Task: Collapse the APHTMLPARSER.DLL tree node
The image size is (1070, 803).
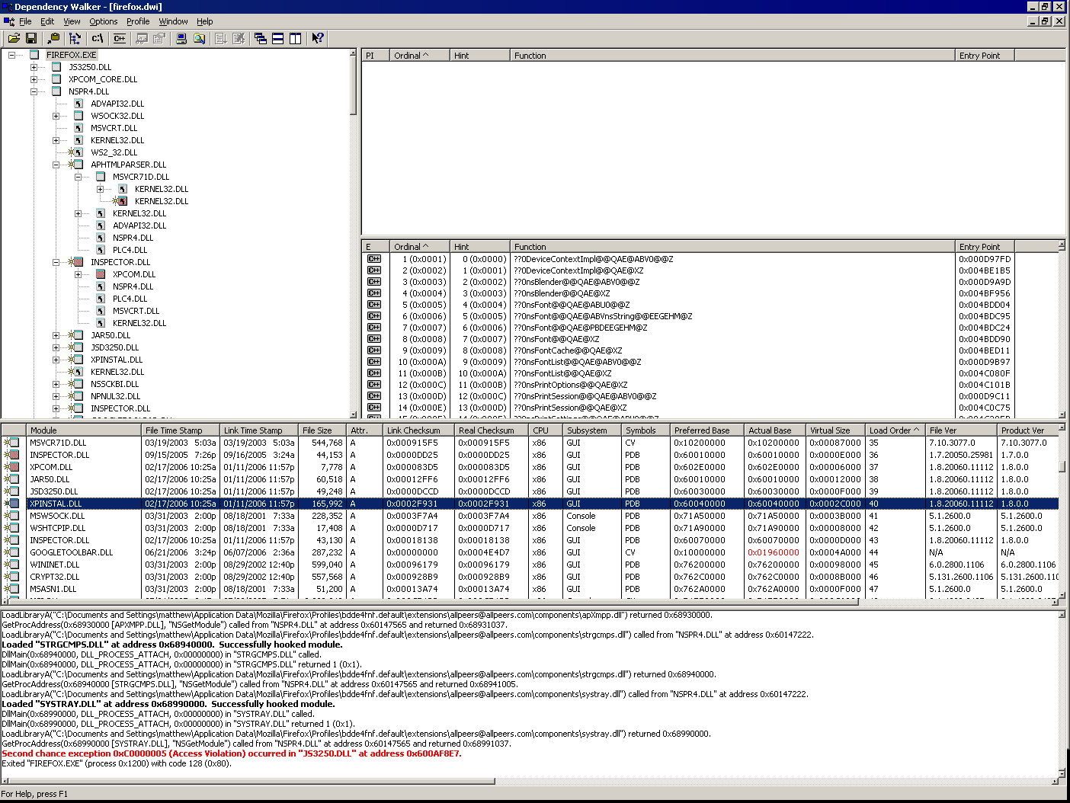Action: pyautogui.click(x=56, y=165)
